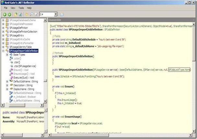
Task: Click the toolbar icon right of language dropdown
Action: [62, 15]
